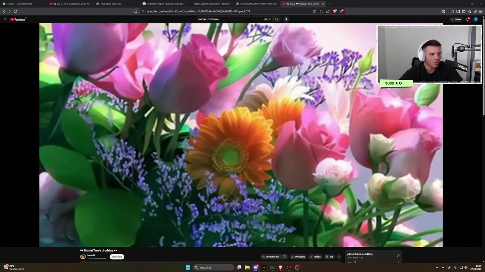Click the YouTube search magnifier button

(x=277, y=19)
